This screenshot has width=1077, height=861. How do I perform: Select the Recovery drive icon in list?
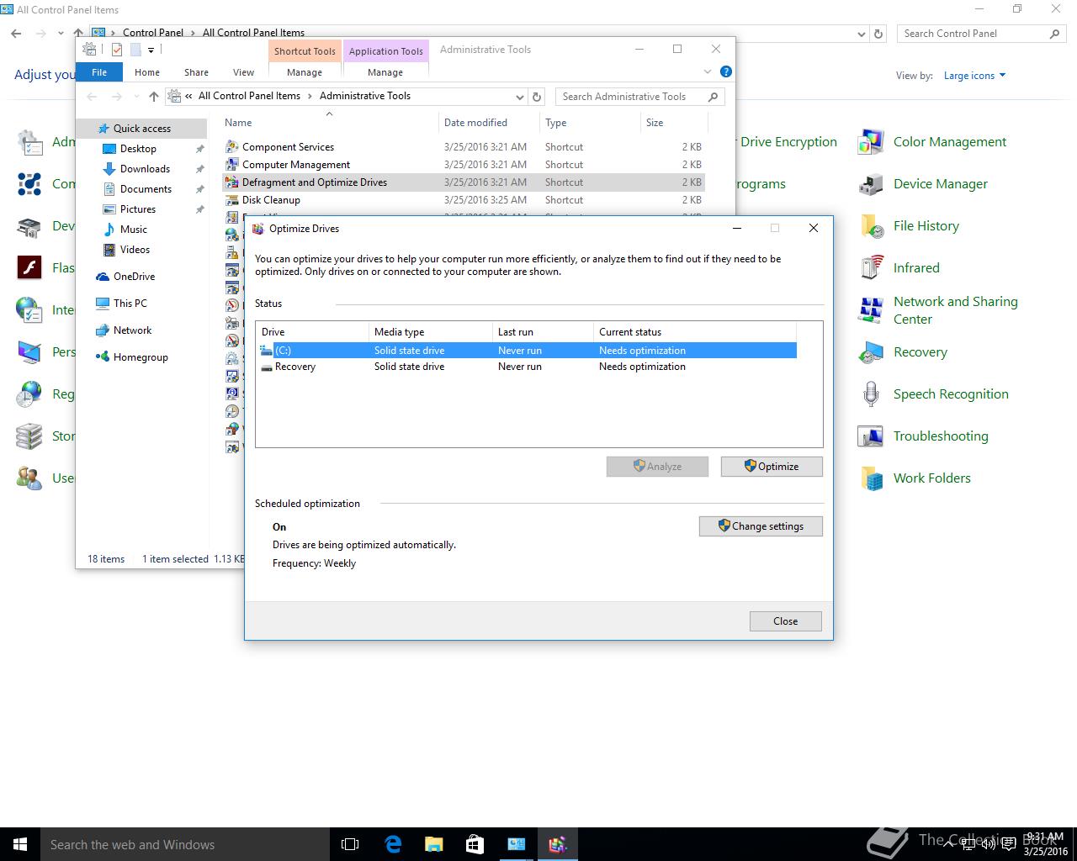pyautogui.click(x=267, y=367)
